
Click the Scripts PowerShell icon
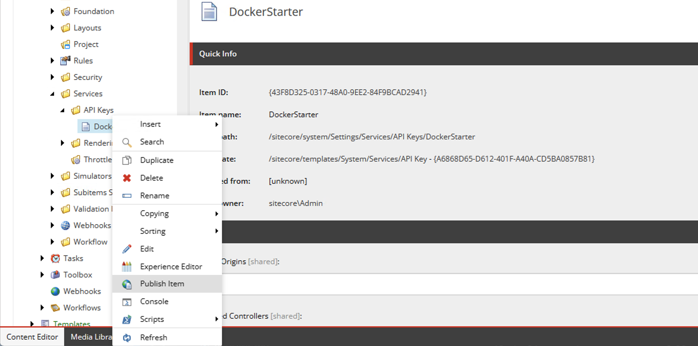point(127,320)
